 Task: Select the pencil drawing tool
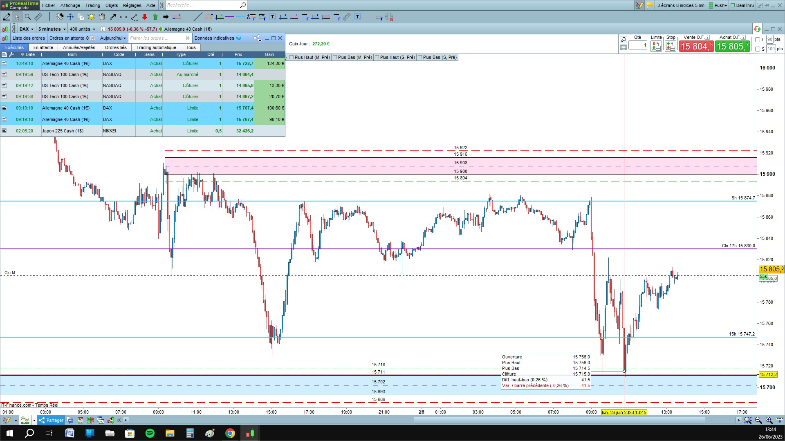point(7,17)
